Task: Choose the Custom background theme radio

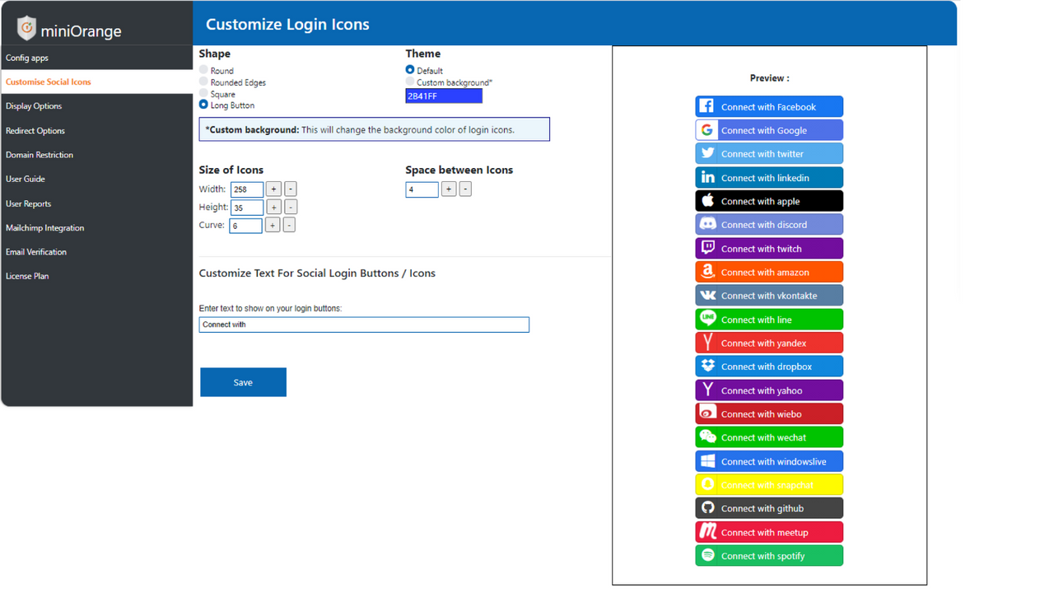Action: click(410, 82)
